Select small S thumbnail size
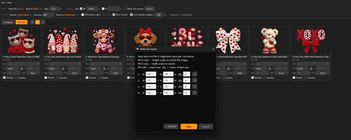Screen dimensions: 351x140 (x=32, y=22)
